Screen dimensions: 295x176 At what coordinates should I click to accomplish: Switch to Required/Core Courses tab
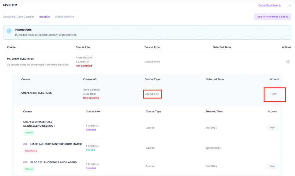tap(19, 17)
